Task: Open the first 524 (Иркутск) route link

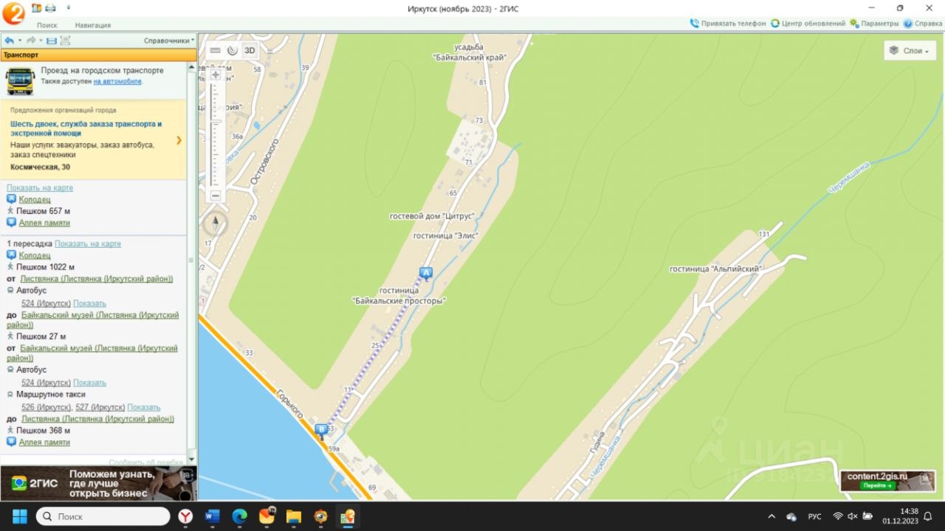Action: pyautogui.click(x=46, y=303)
